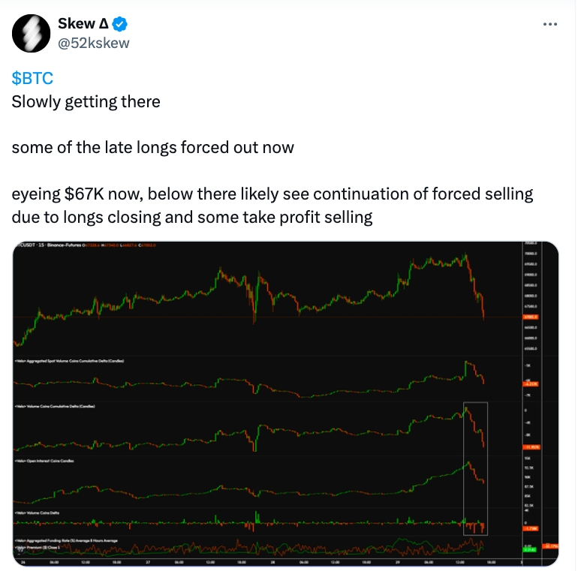Open the @52kskew handle link
Image resolution: width=578 pixels, height=571 pixels.
click(94, 43)
